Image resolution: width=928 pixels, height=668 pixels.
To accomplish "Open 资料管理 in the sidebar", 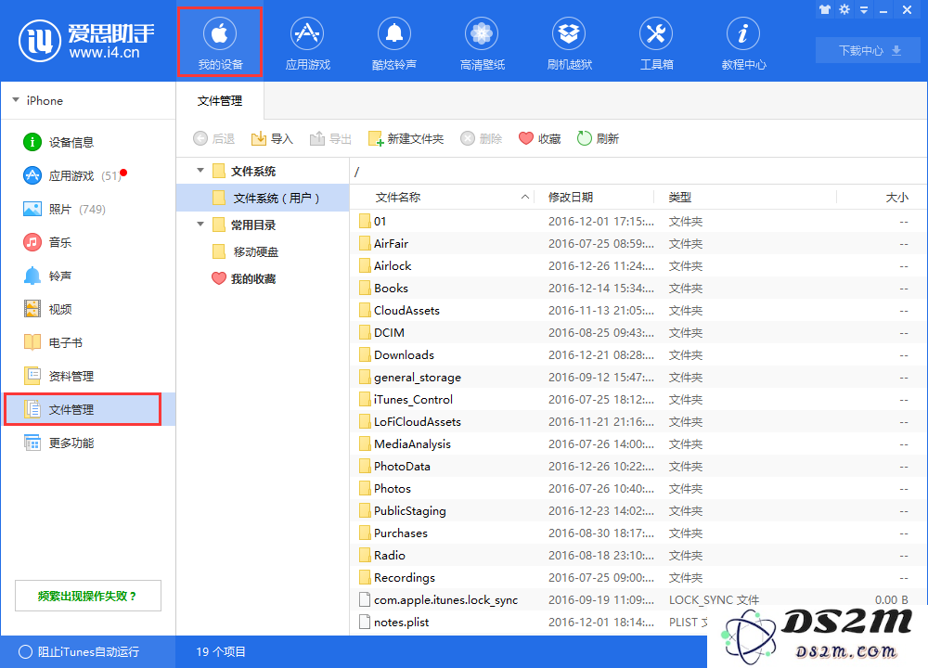I will point(89,377).
